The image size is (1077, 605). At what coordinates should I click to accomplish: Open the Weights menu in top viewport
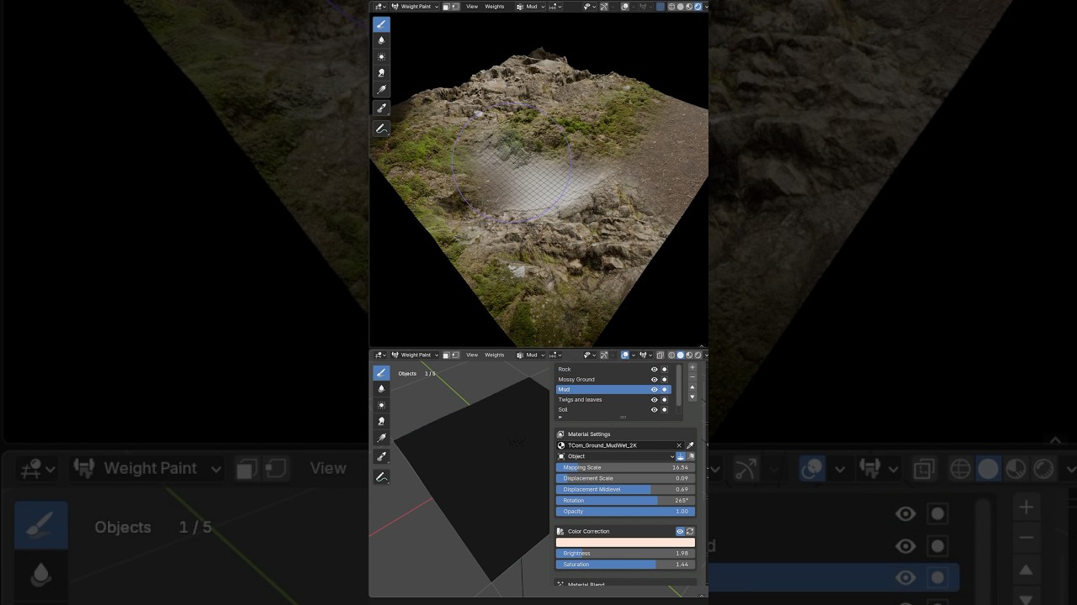(495, 6)
